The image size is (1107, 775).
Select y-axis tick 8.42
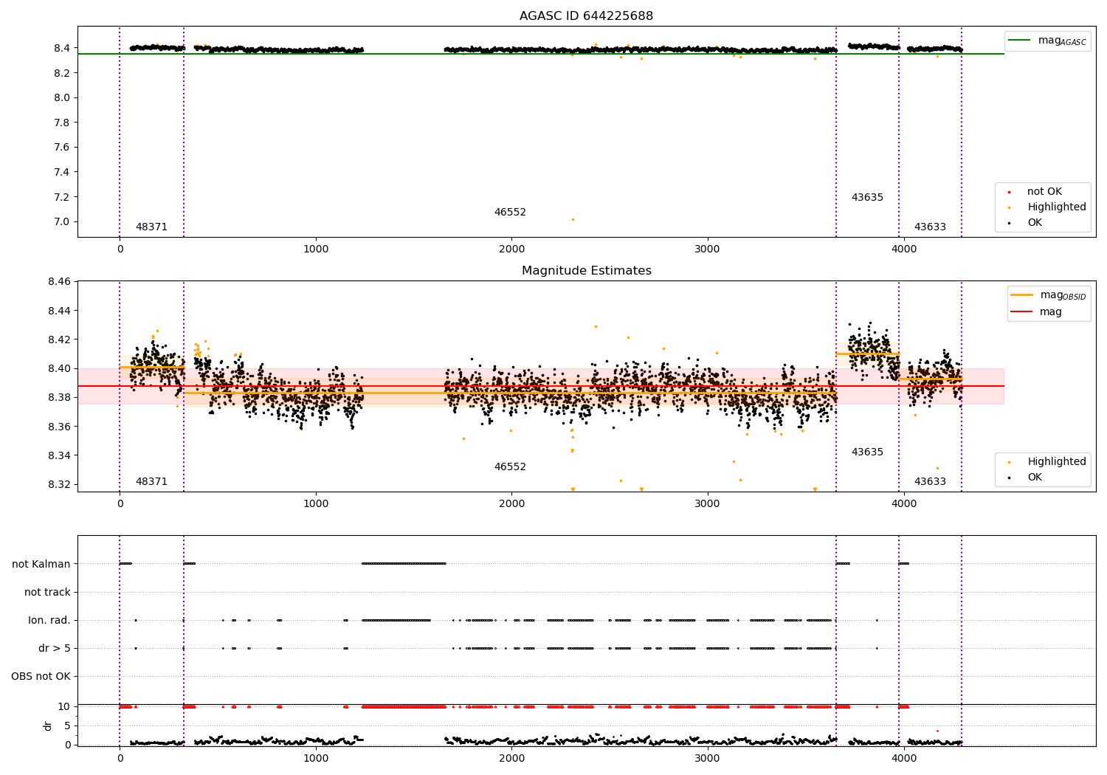tap(59, 340)
